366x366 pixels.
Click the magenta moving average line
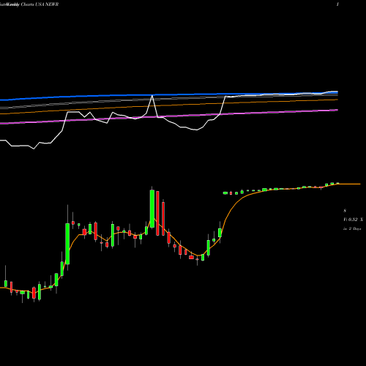168,116
